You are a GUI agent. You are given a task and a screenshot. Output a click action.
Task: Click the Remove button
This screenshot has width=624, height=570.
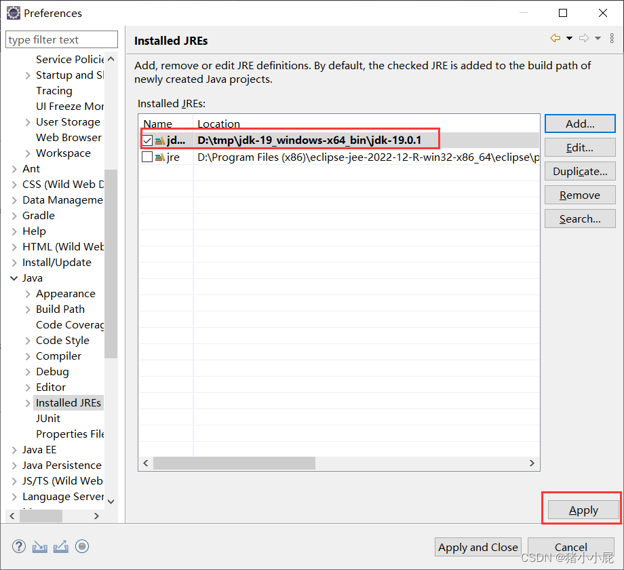(580, 195)
